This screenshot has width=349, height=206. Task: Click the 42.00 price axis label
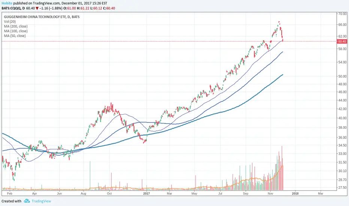click(342, 109)
